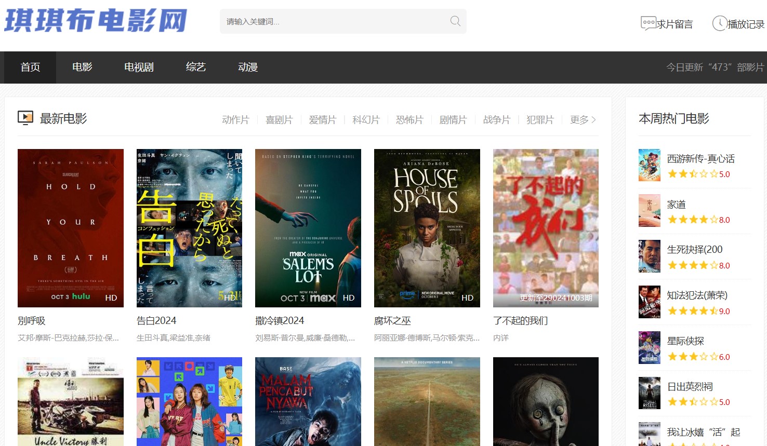Select the 动漫 navigation tab
The height and width of the screenshot is (446, 767).
coord(248,67)
